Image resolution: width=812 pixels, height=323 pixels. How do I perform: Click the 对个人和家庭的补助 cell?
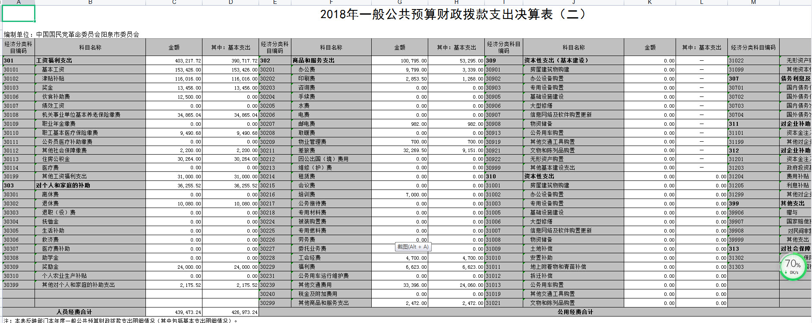[90, 186]
